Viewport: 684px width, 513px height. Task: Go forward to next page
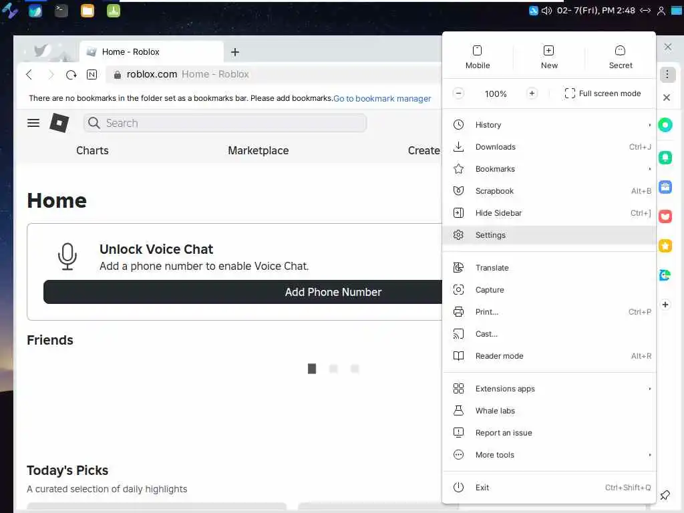click(x=51, y=75)
